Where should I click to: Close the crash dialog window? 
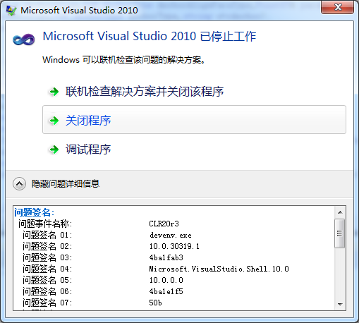337,7
